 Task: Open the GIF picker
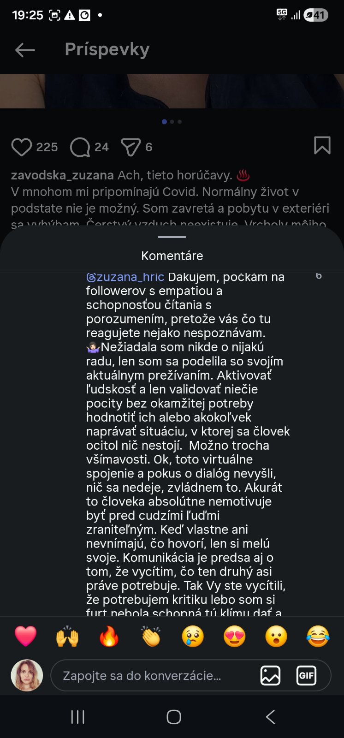click(306, 676)
